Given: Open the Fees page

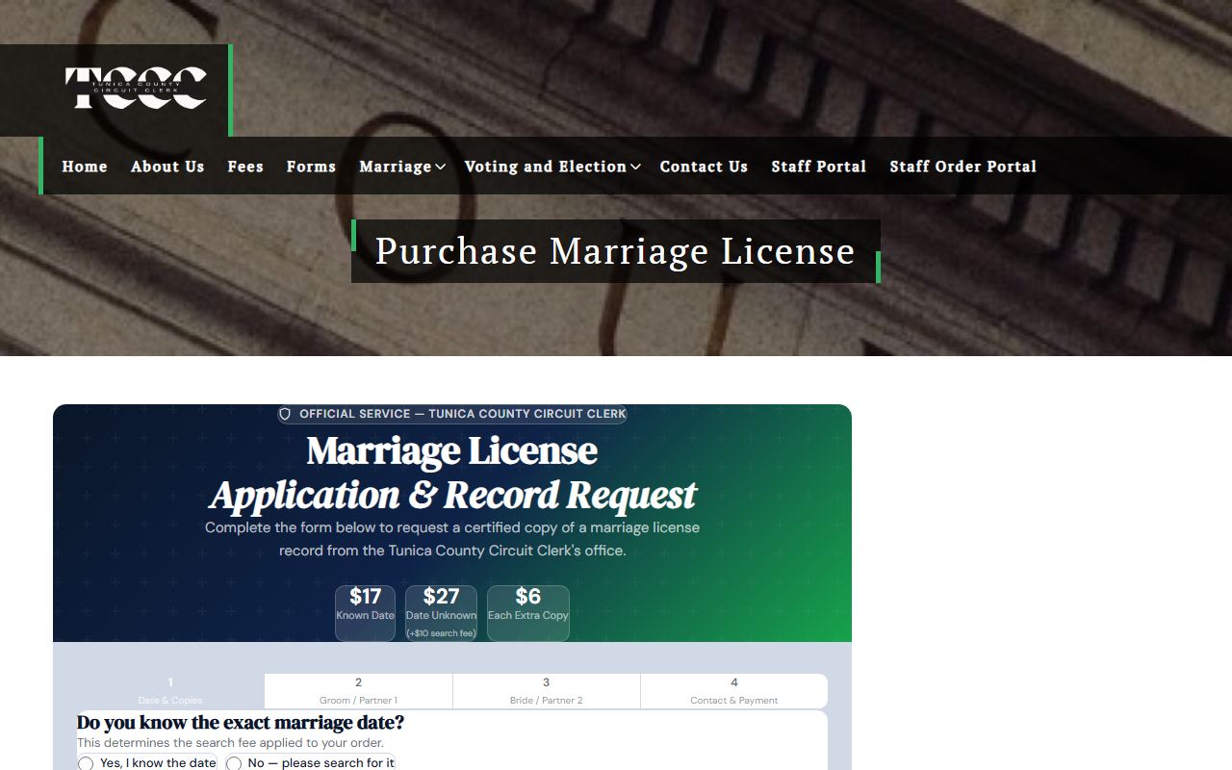Looking at the screenshot, I should point(245,167).
